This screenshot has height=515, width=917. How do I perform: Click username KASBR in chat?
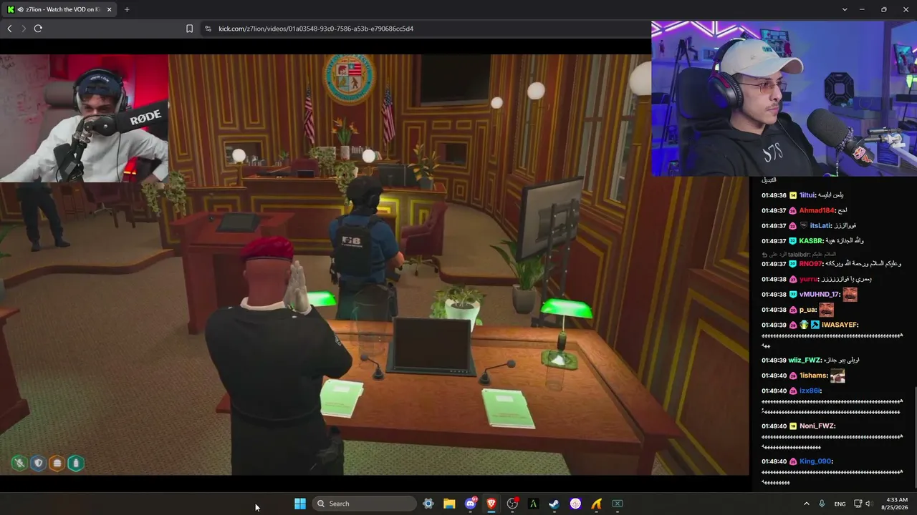click(811, 241)
